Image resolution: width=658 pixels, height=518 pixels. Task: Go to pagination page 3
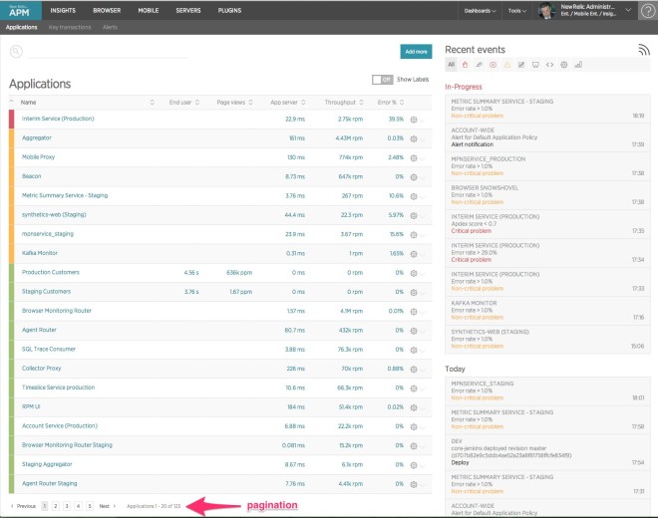click(67, 506)
